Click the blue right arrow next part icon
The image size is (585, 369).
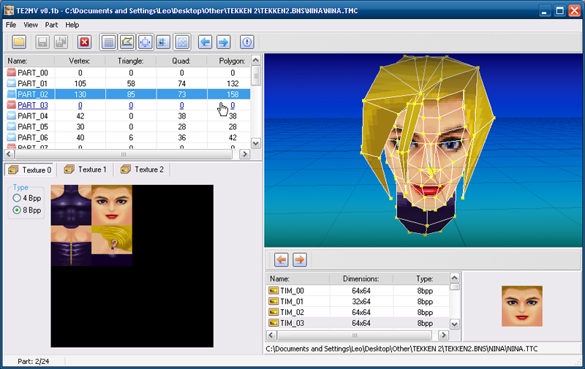click(223, 42)
